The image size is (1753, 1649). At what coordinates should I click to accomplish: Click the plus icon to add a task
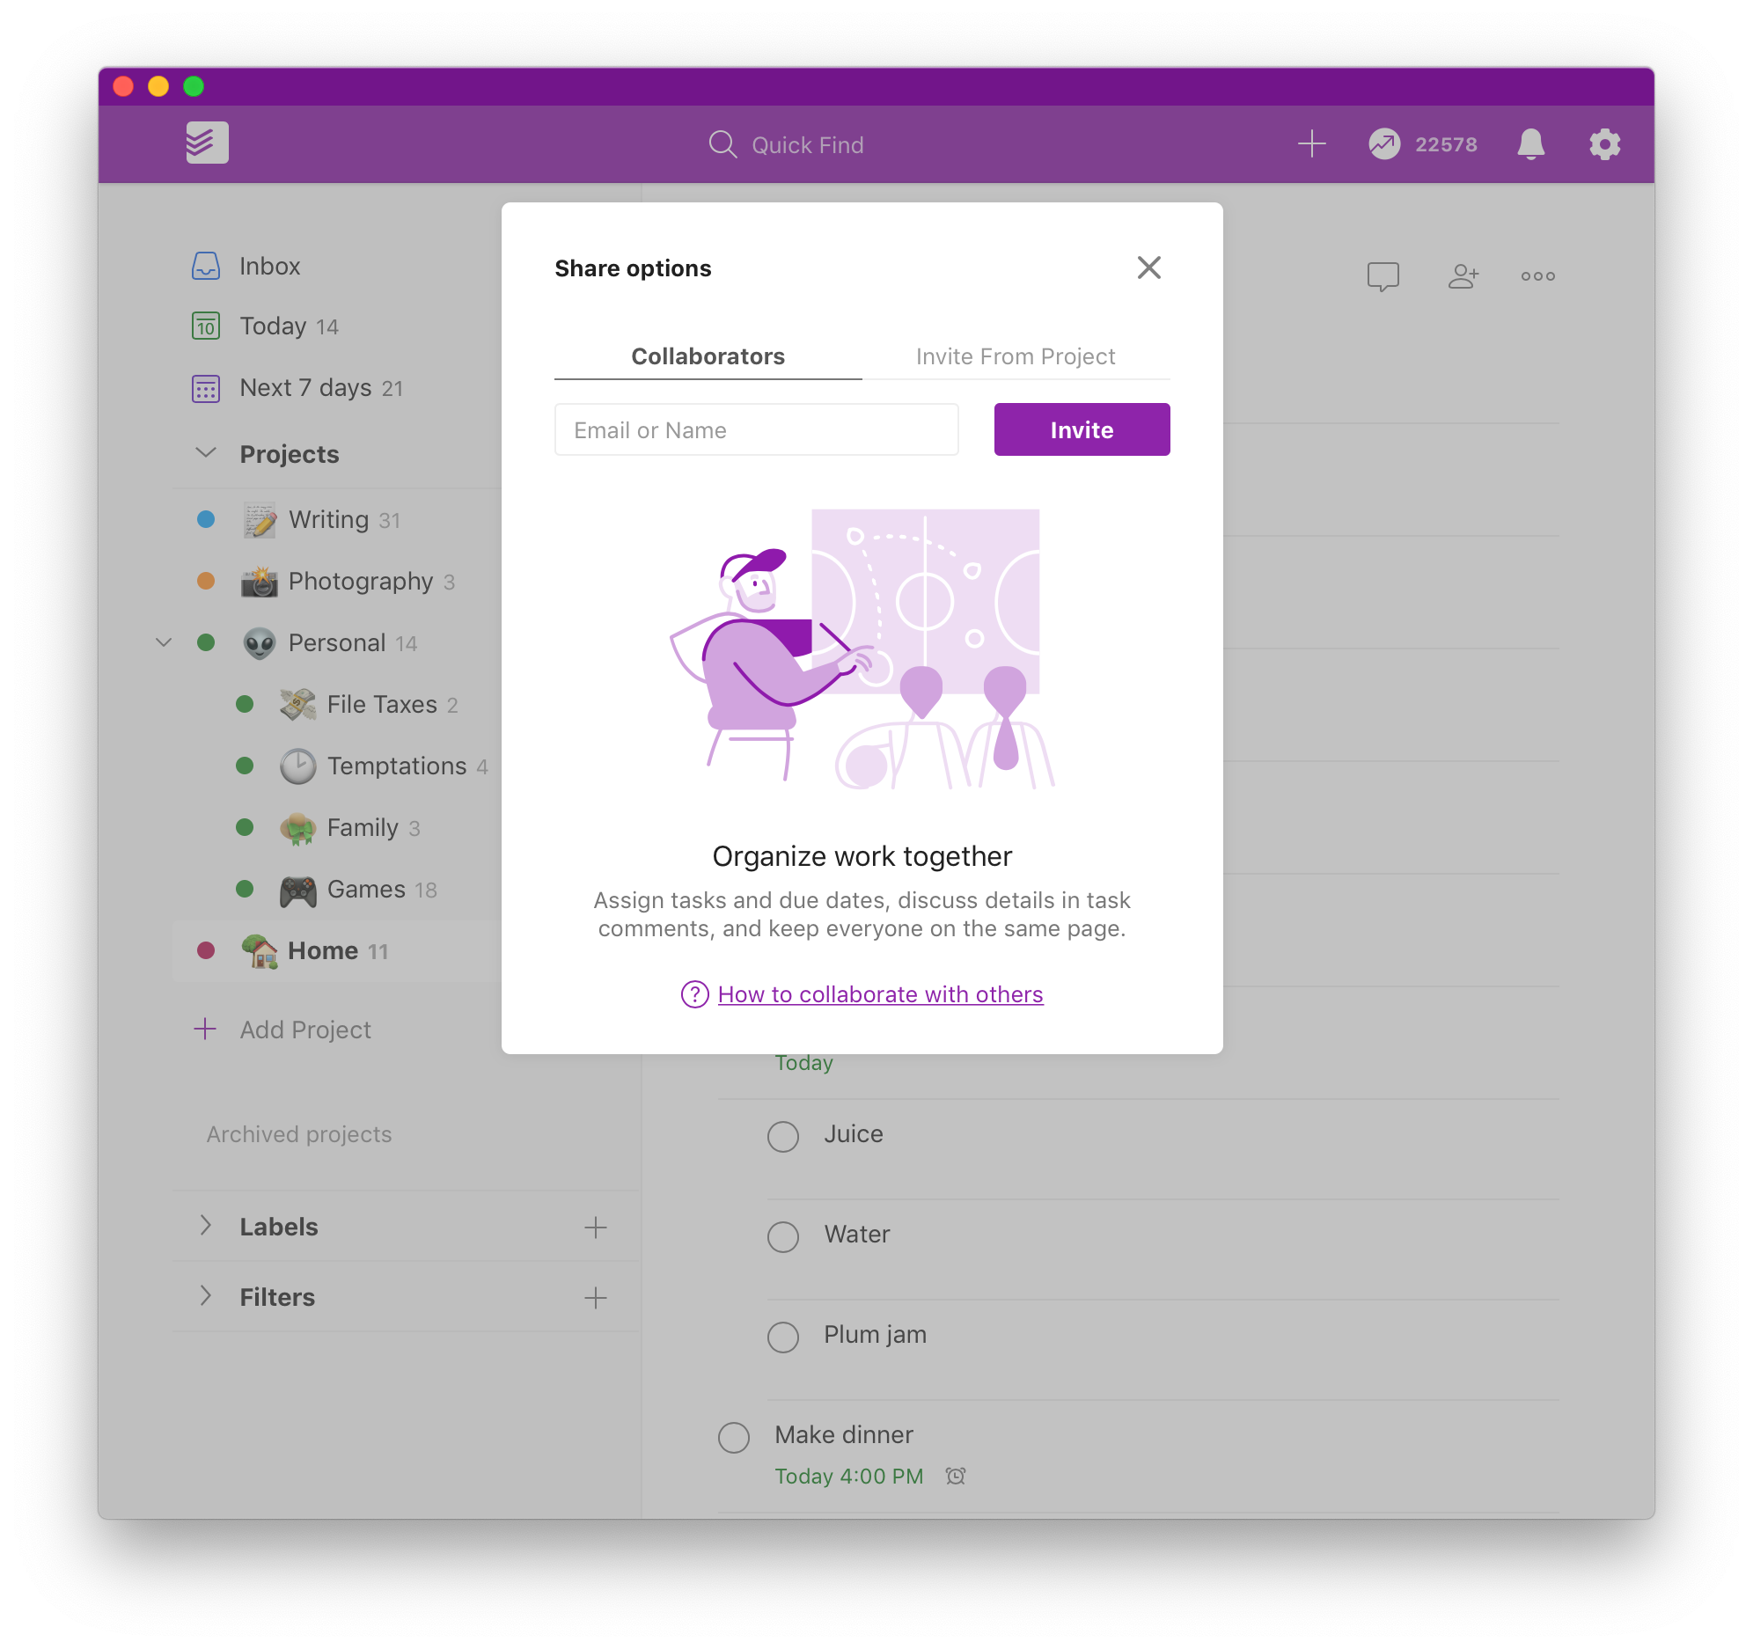[1312, 143]
